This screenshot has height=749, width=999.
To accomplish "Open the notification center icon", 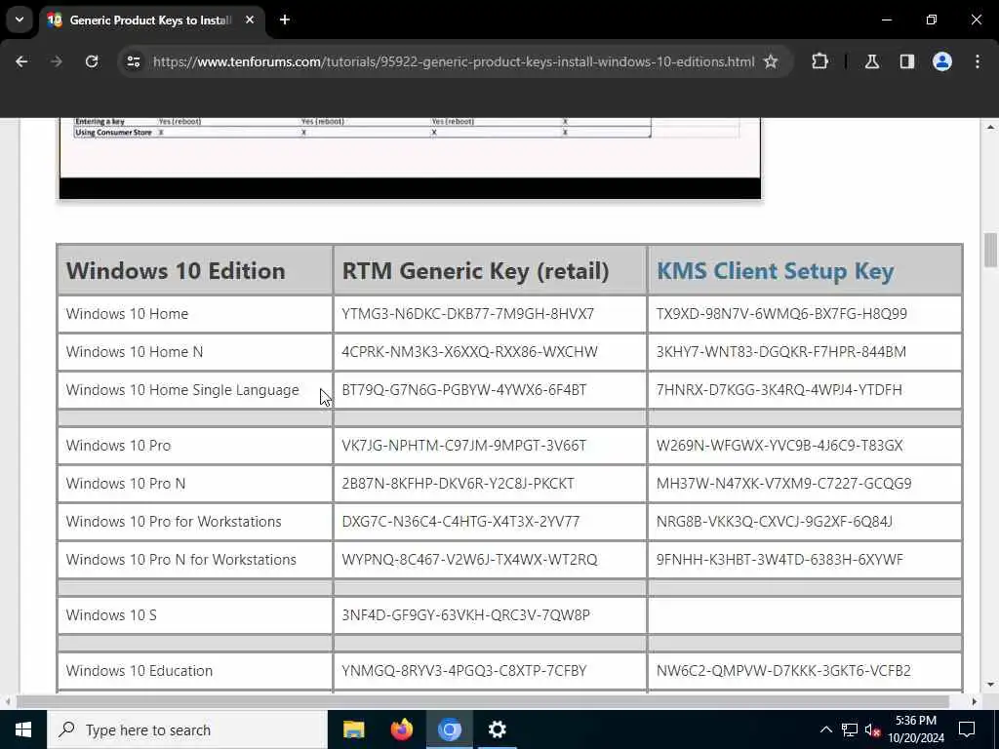I will click(x=967, y=729).
